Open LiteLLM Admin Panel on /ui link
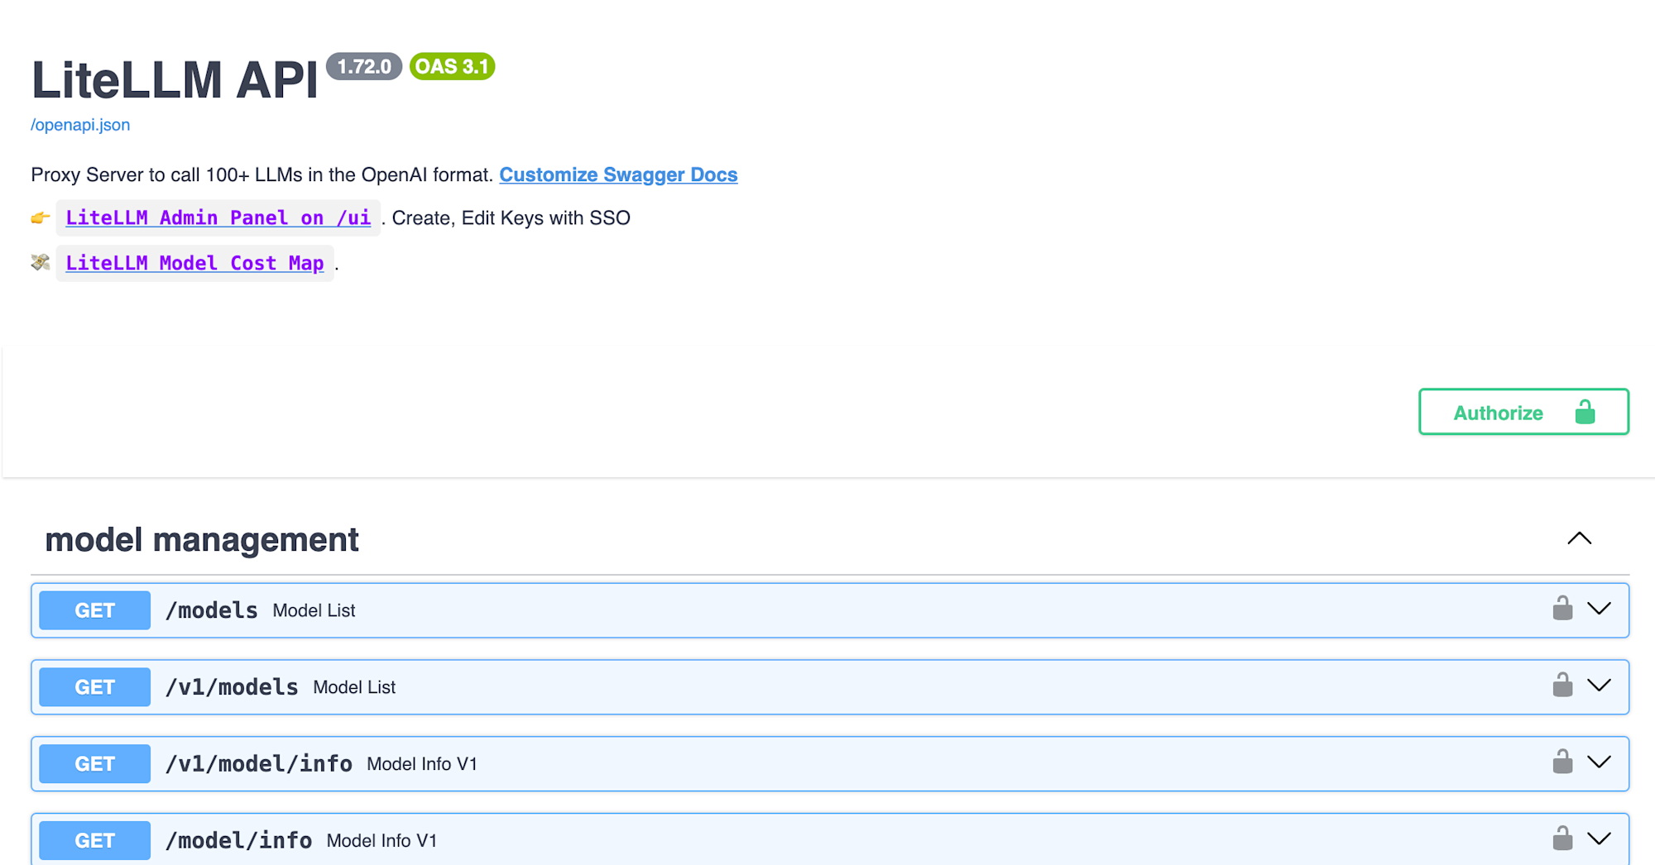Viewport: 1655px width, 865px height. [218, 217]
